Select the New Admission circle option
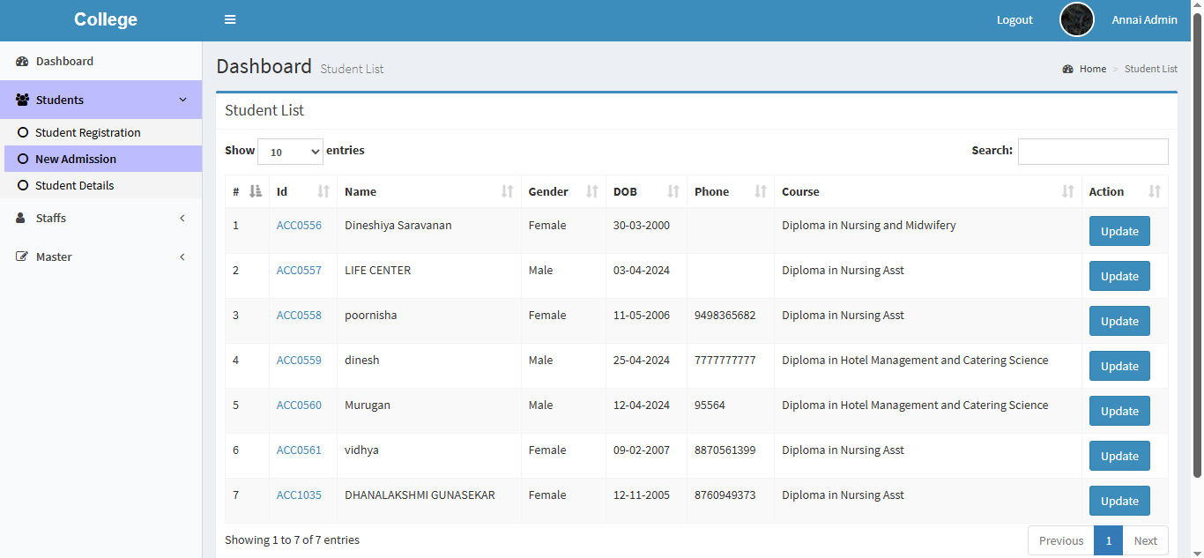 click(24, 160)
